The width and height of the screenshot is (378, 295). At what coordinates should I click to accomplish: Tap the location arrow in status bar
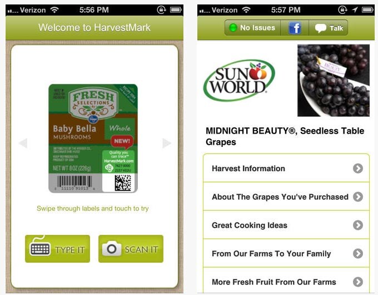[x=355, y=9]
